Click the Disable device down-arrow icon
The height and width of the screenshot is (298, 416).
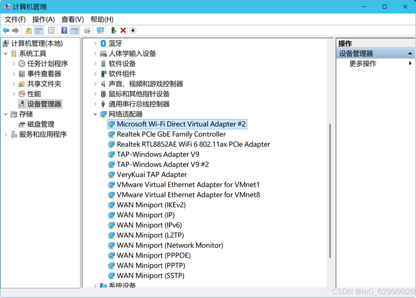point(133,31)
